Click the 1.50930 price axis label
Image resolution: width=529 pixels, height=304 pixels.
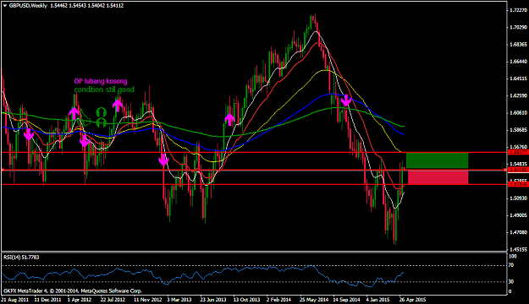pos(518,198)
